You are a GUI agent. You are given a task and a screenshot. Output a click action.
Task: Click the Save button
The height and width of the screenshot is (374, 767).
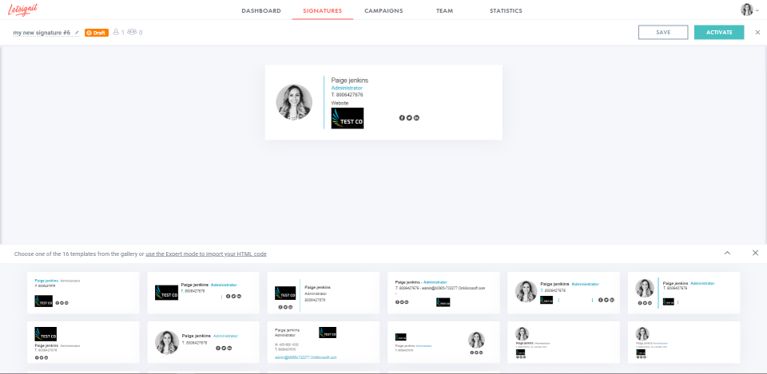(663, 32)
